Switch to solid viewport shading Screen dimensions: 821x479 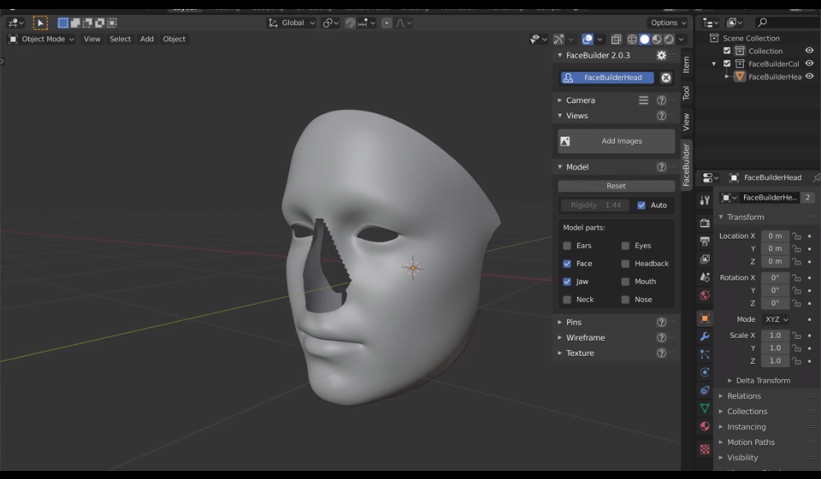tap(645, 39)
